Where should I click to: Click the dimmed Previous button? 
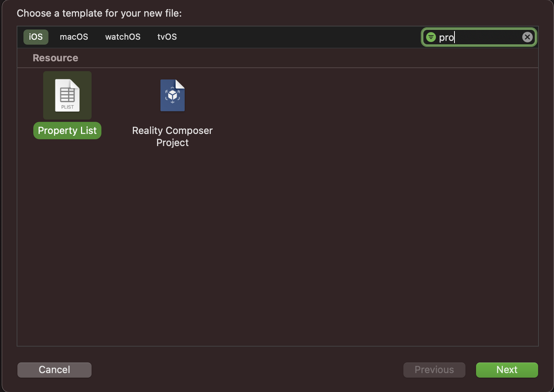(x=434, y=370)
